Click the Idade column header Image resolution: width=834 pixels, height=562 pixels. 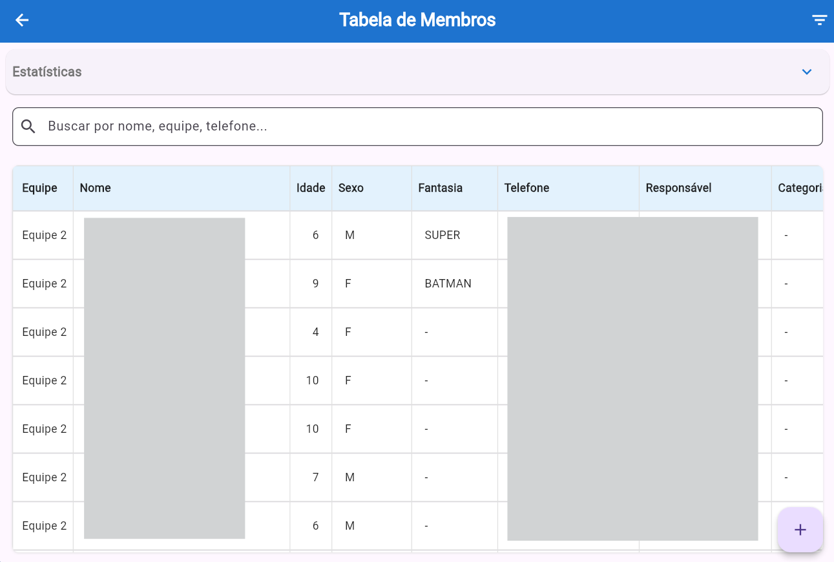pyautogui.click(x=311, y=188)
